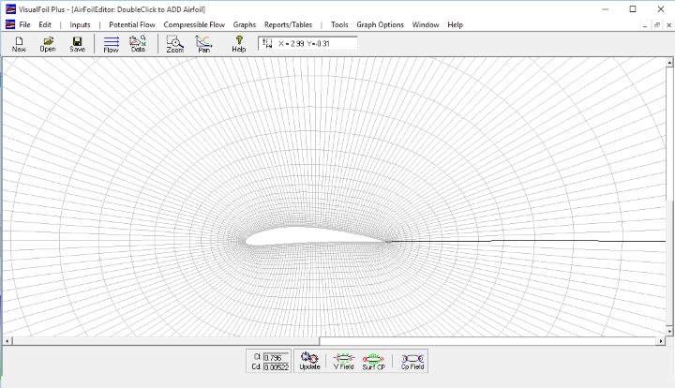Click the vertical scrollbar up arrow

point(669,63)
